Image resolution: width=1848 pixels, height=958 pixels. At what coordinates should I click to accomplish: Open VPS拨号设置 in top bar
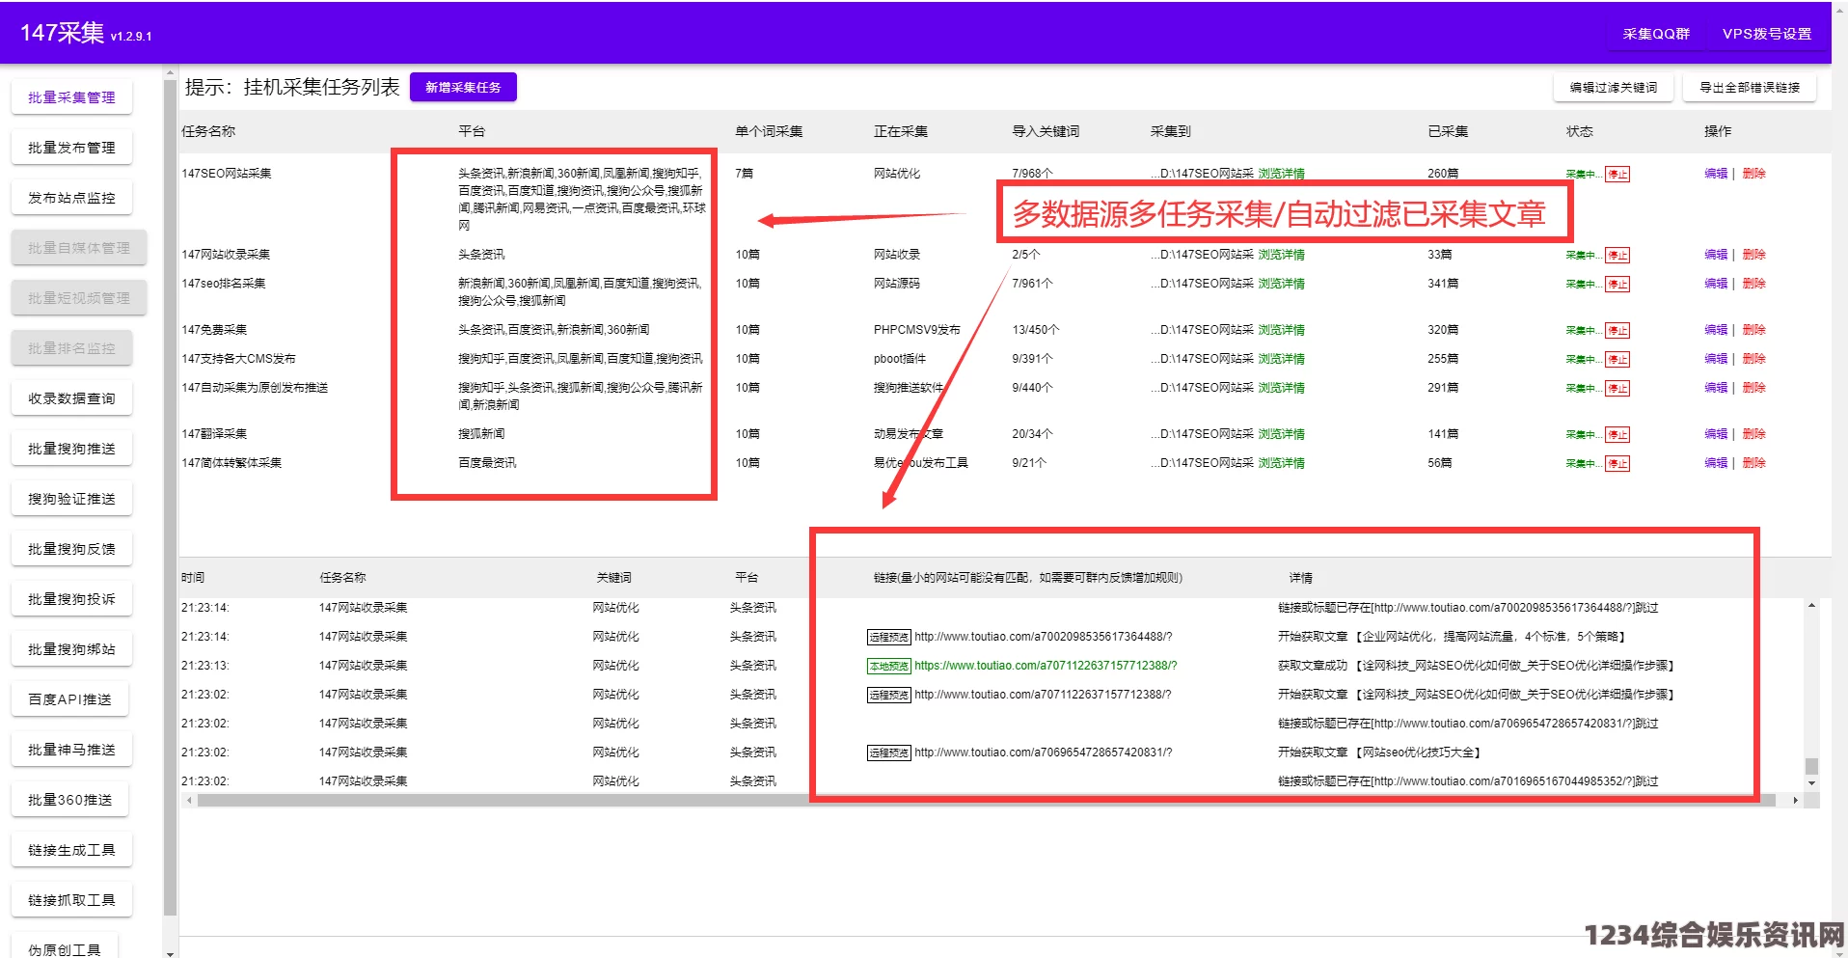pos(1766,34)
